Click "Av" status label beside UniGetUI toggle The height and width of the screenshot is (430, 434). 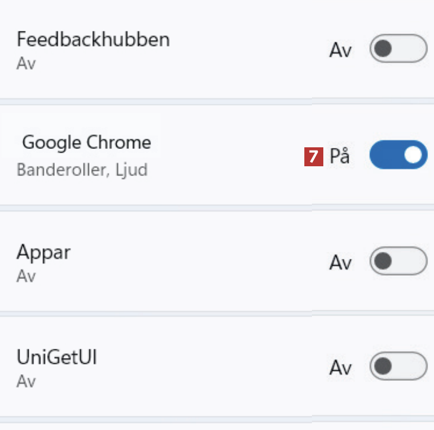click(341, 368)
